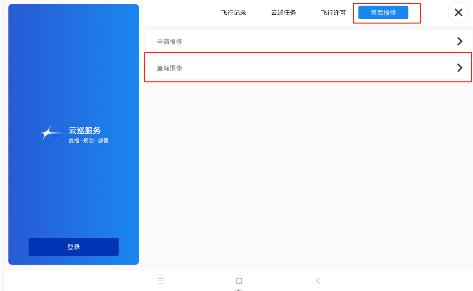The width and height of the screenshot is (473, 291).
Task: Expand the 申请报修 chevron arrow
Action: pos(460,41)
